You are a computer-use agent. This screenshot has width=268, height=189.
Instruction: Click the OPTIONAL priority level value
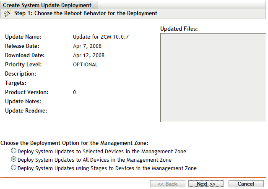[86, 65]
